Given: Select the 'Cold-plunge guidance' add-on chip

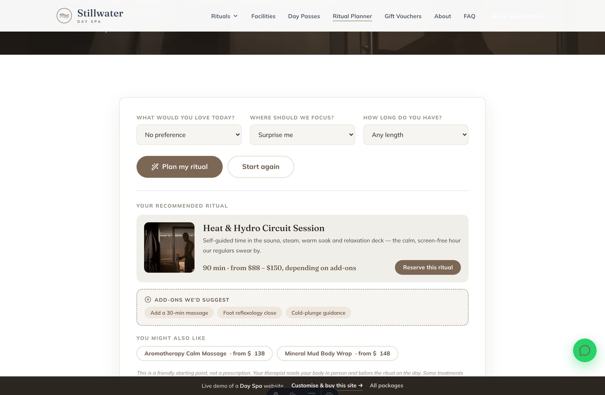Looking at the screenshot, I should click(318, 313).
